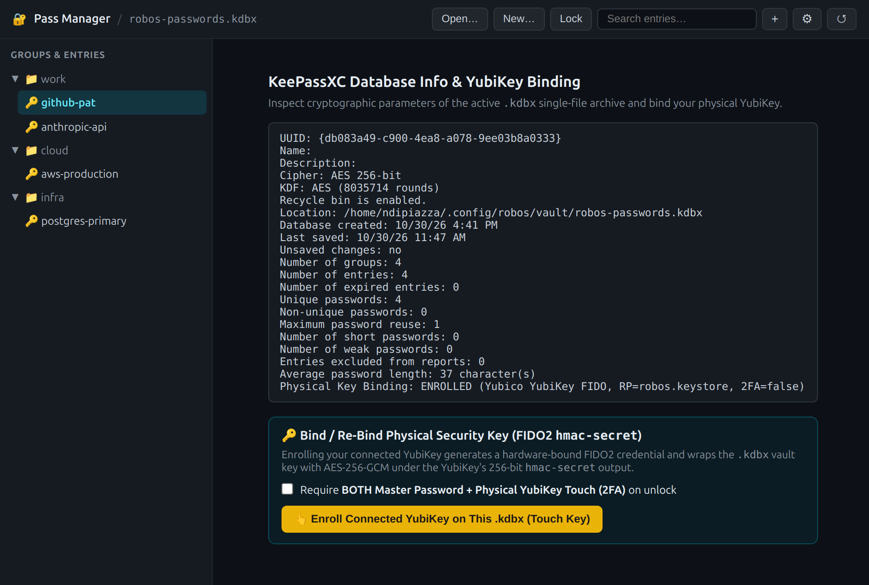This screenshot has height=585, width=869.
Task: Focus the Search entries field
Action: coord(677,19)
